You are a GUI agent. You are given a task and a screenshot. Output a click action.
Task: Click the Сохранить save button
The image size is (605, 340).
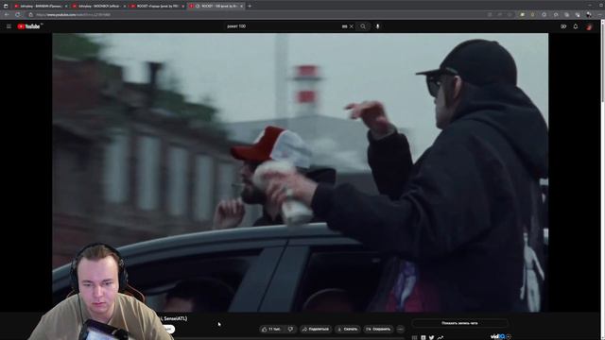coord(378,329)
